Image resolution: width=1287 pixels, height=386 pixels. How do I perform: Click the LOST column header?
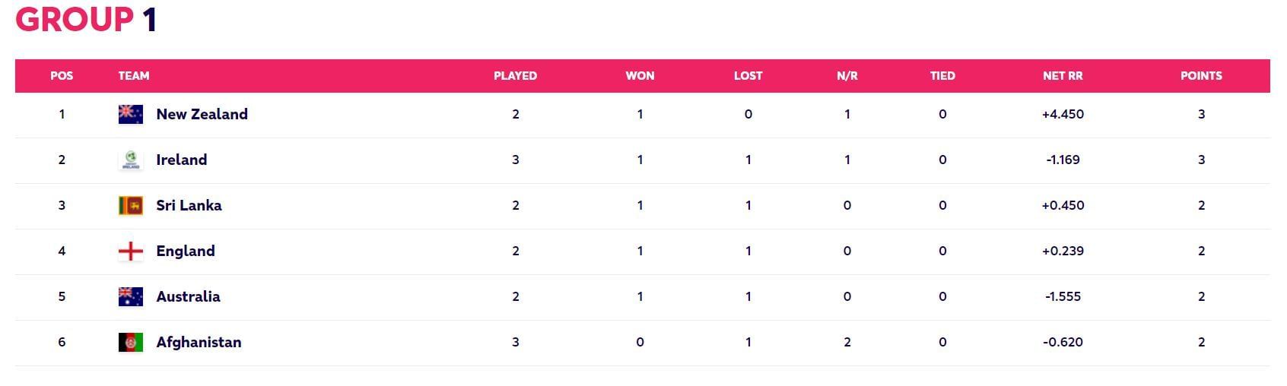point(748,76)
